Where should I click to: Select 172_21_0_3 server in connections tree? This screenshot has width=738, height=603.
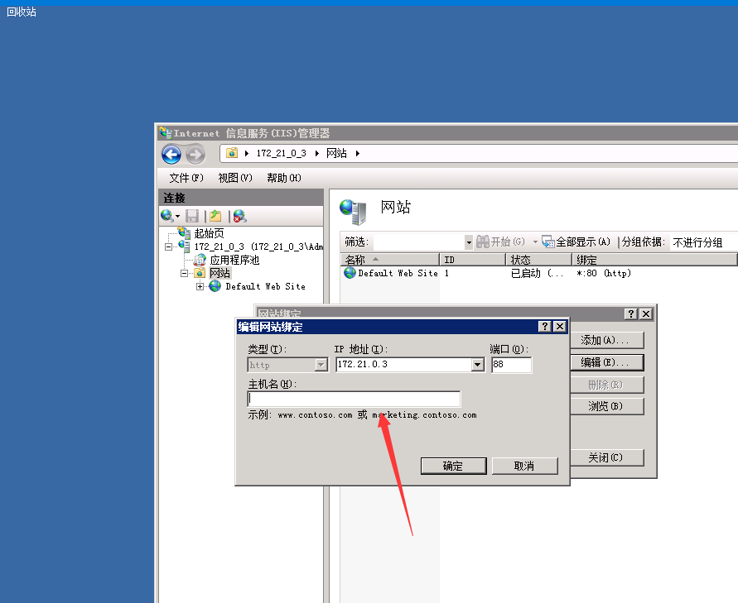(x=258, y=246)
